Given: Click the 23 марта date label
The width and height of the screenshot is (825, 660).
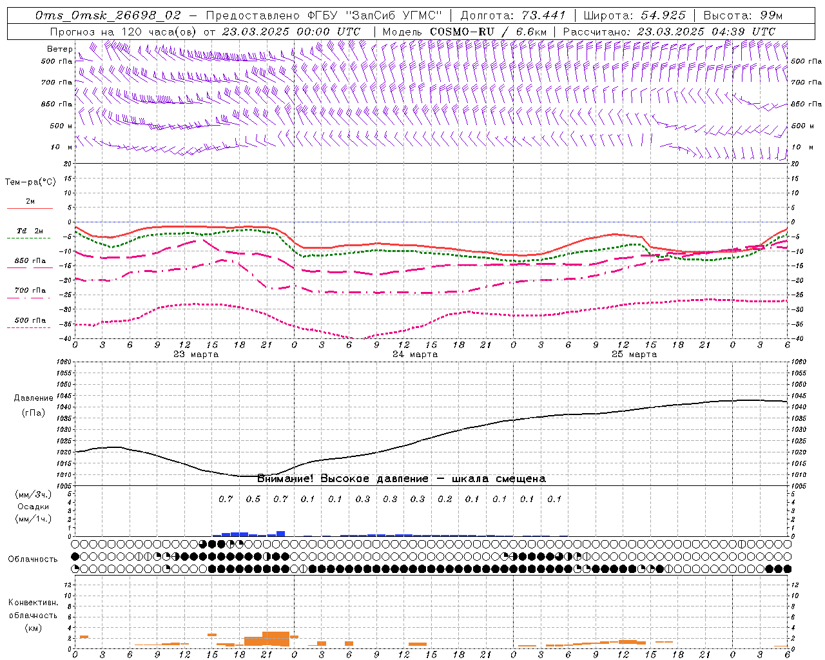Looking at the screenshot, I should 196,354.
